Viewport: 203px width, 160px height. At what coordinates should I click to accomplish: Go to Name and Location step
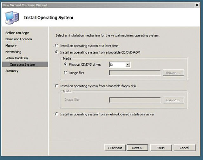tap(19, 39)
